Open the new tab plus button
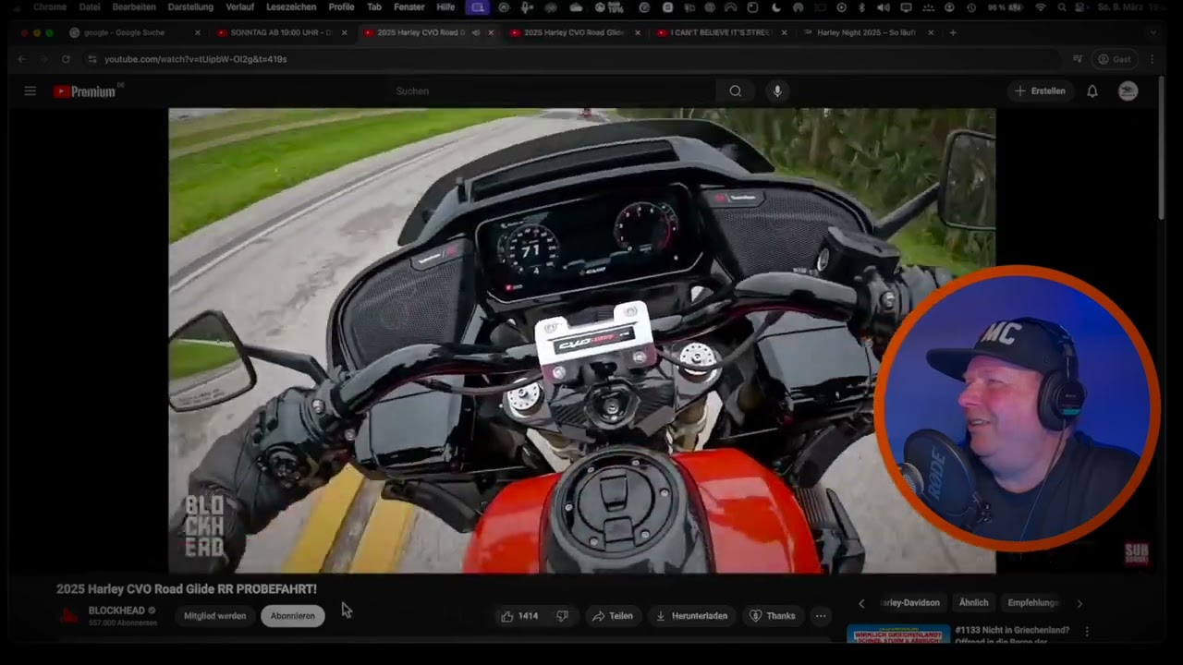The height and width of the screenshot is (665, 1183). click(x=953, y=32)
